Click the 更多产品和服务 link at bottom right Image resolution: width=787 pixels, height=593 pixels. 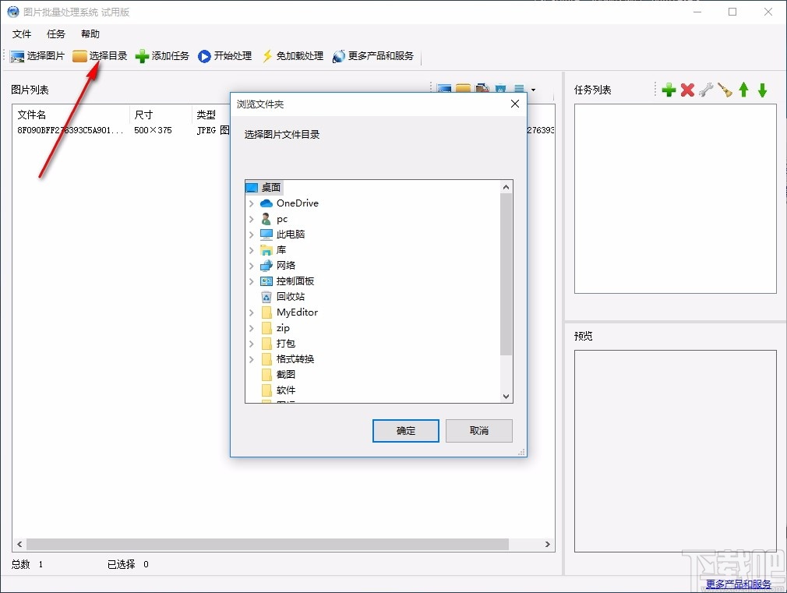tap(737, 582)
